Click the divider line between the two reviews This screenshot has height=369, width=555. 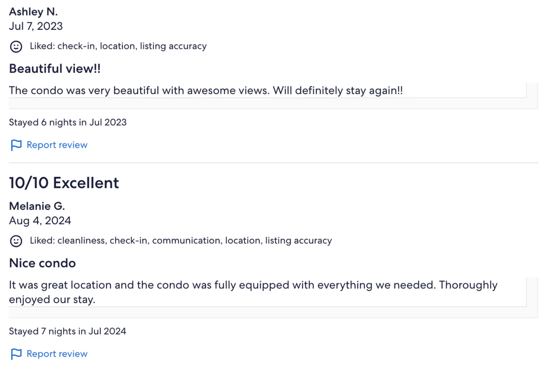273,163
